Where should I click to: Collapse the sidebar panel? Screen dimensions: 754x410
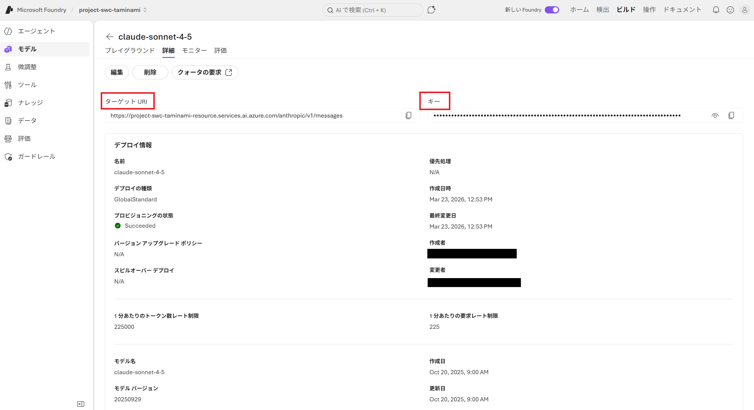81,404
